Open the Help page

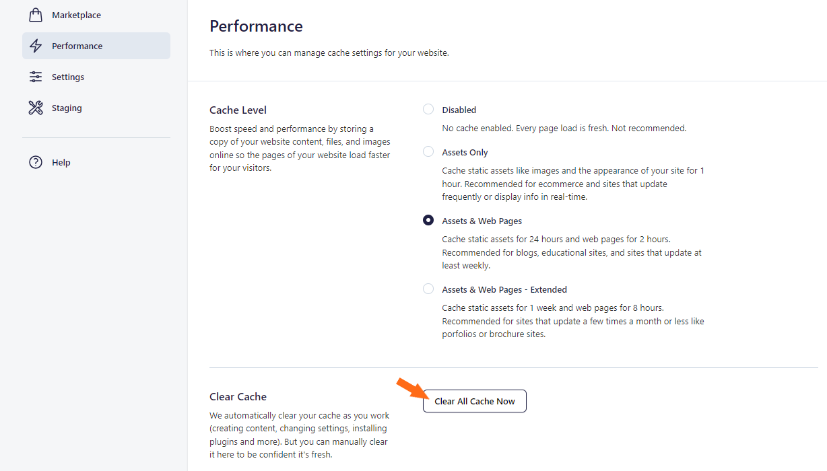pyautogui.click(x=61, y=161)
